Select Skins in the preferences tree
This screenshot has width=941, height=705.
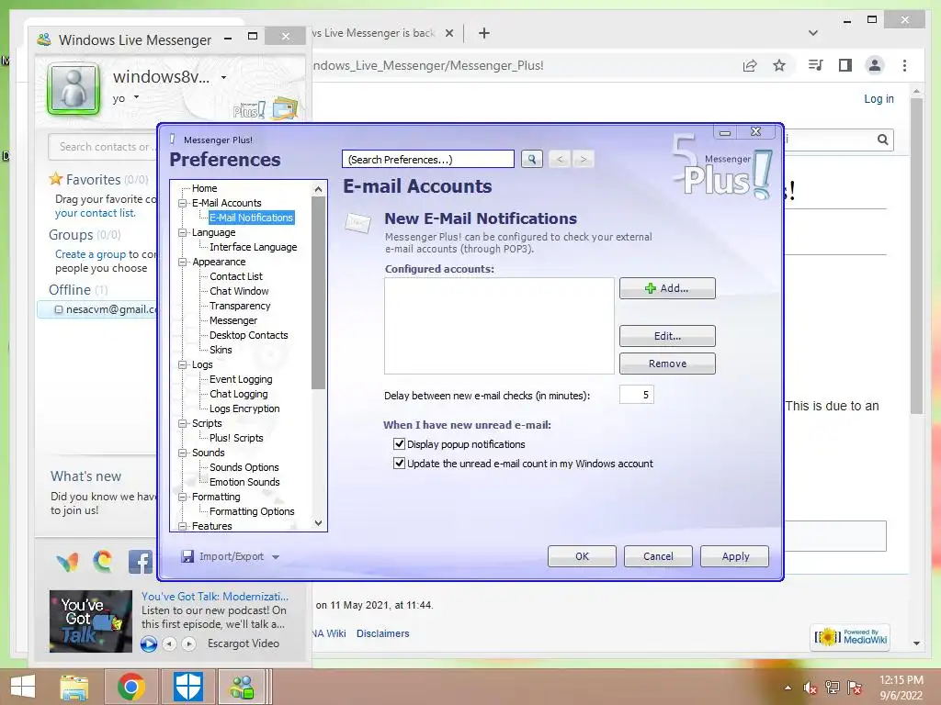[x=221, y=350]
